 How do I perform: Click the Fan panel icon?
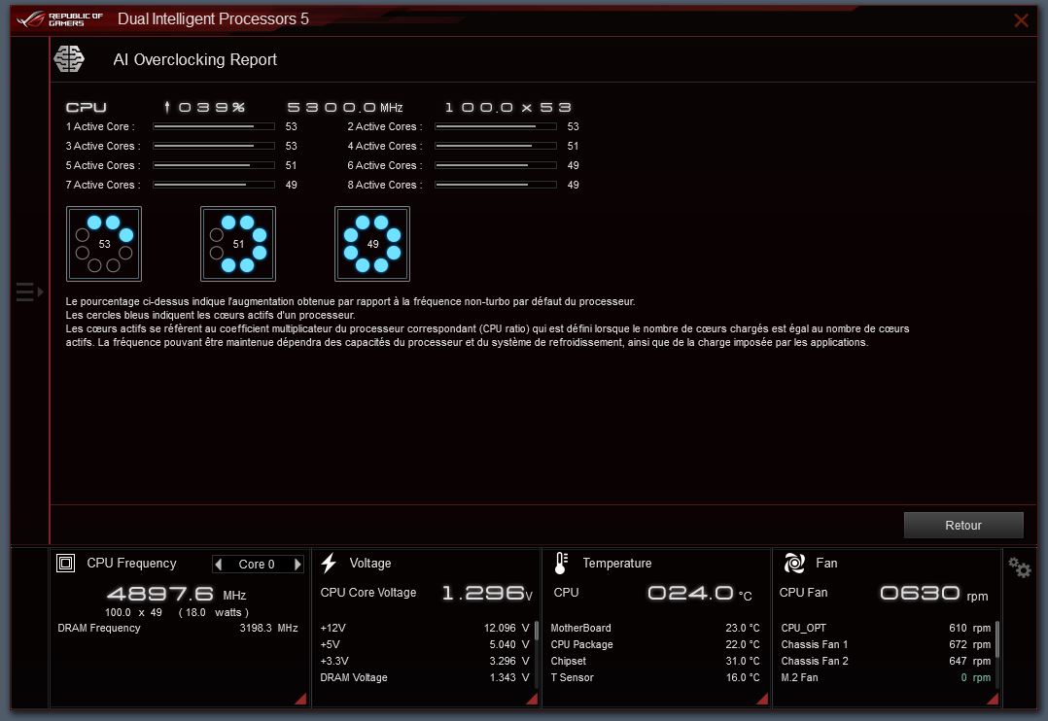pyautogui.click(x=794, y=563)
